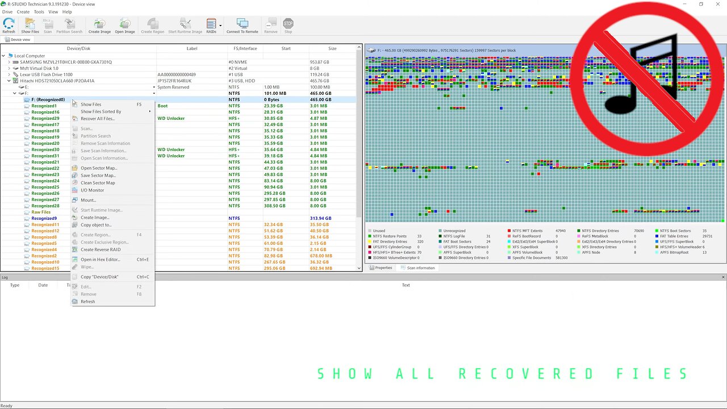The image size is (727, 409).
Task: Sort by the Start column header
Action: click(x=286, y=48)
